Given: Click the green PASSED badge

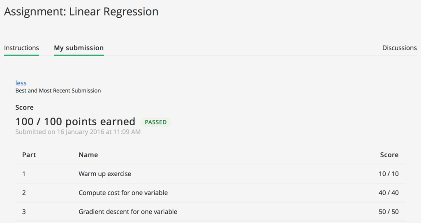Looking at the screenshot, I should point(156,122).
